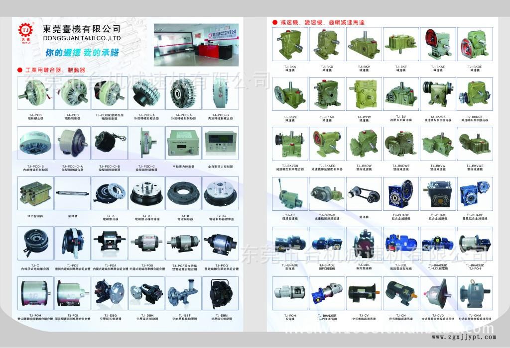Open the manual tension controller image

click(x=183, y=143)
